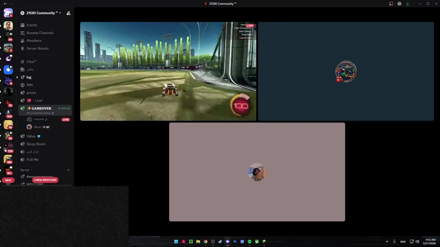
Task: Jump to 4 NEW MENTIONS
Action: tap(45, 180)
